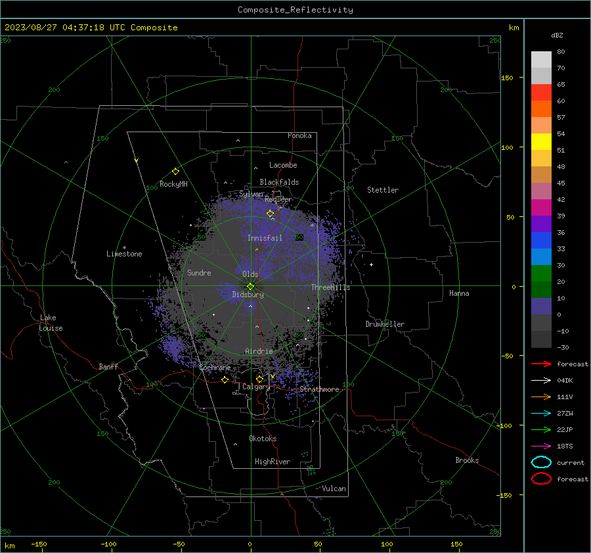Click the -150 tick on bottom axis
This screenshot has height=553, width=591.
click(39, 544)
